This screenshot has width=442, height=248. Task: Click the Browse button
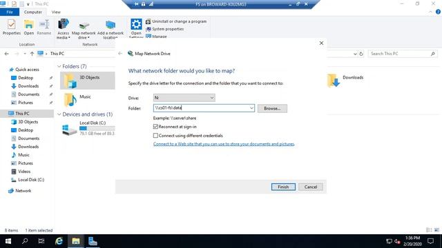(272, 108)
